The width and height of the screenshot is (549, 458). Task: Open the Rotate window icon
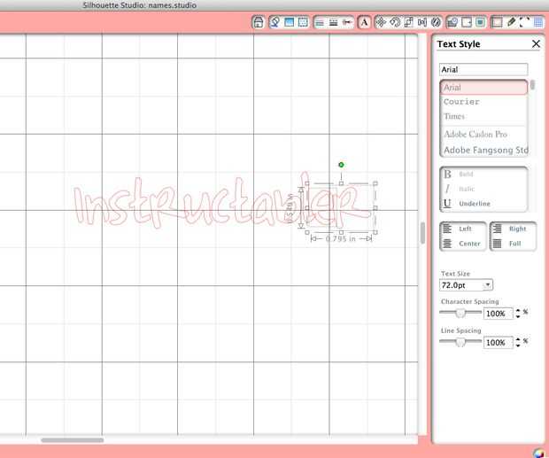point(395,22)
